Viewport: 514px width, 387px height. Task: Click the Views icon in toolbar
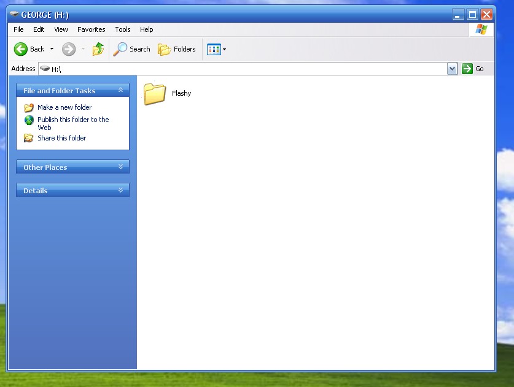(x=213, y=49)
